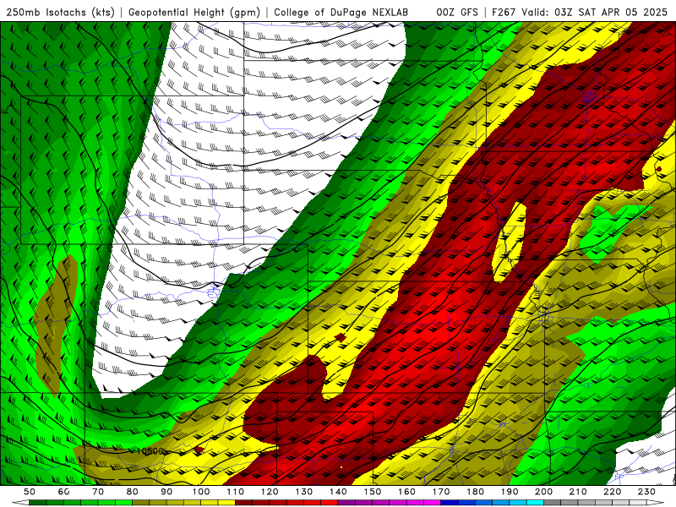Click the '250mb Isotachs (kts)' title text

tap(60, 13)
